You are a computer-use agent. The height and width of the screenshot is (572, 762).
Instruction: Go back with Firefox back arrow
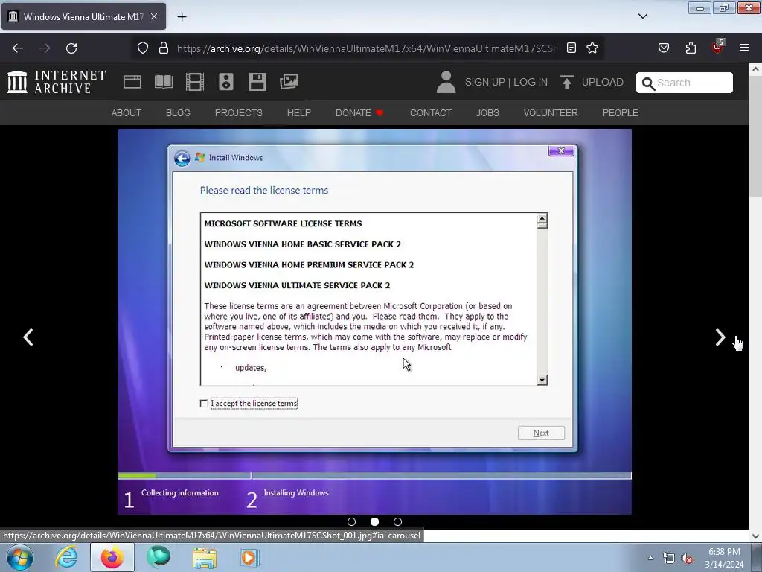point(18,48)
